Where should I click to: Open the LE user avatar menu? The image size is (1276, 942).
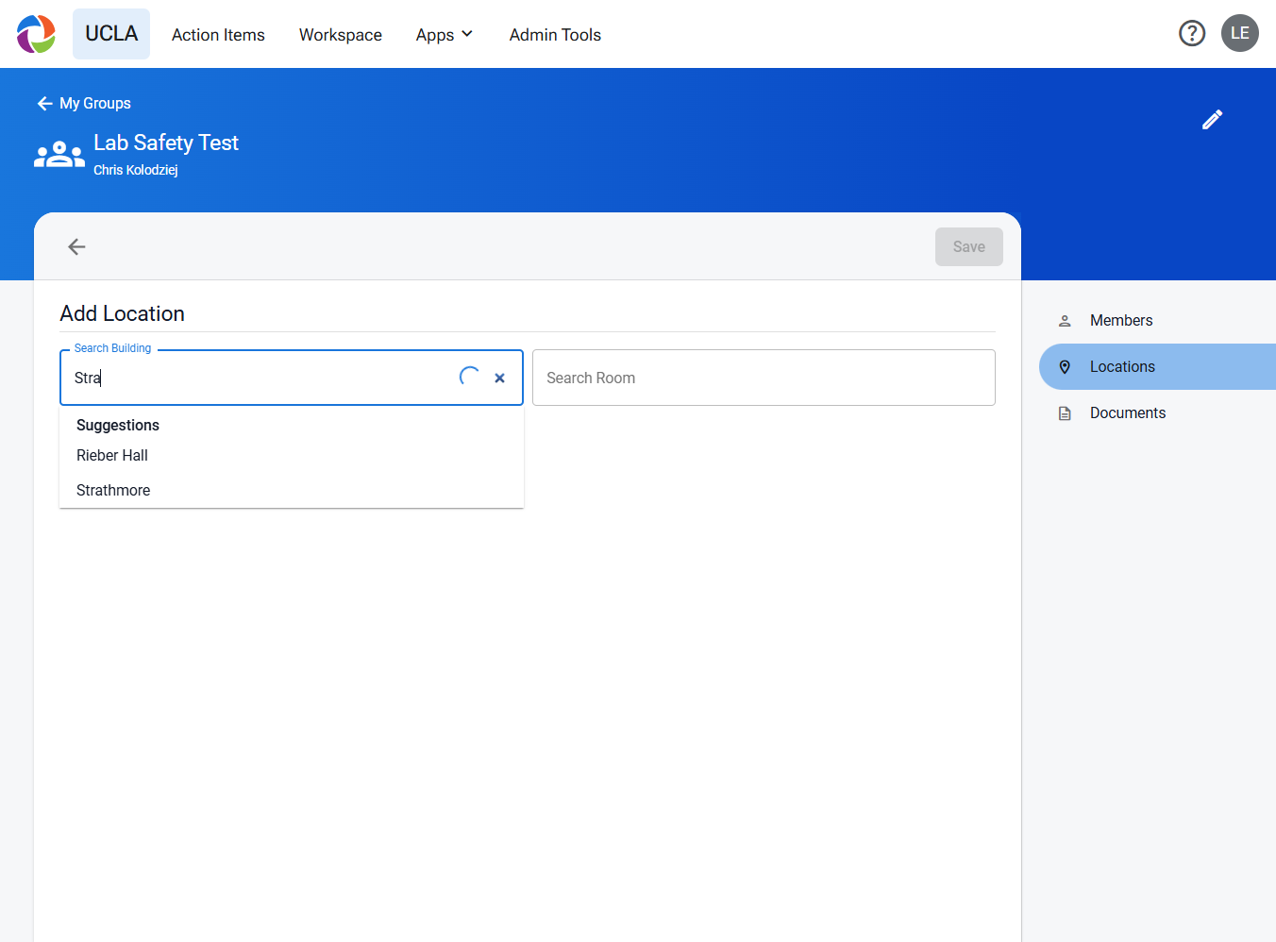[x=1240, y=33]
